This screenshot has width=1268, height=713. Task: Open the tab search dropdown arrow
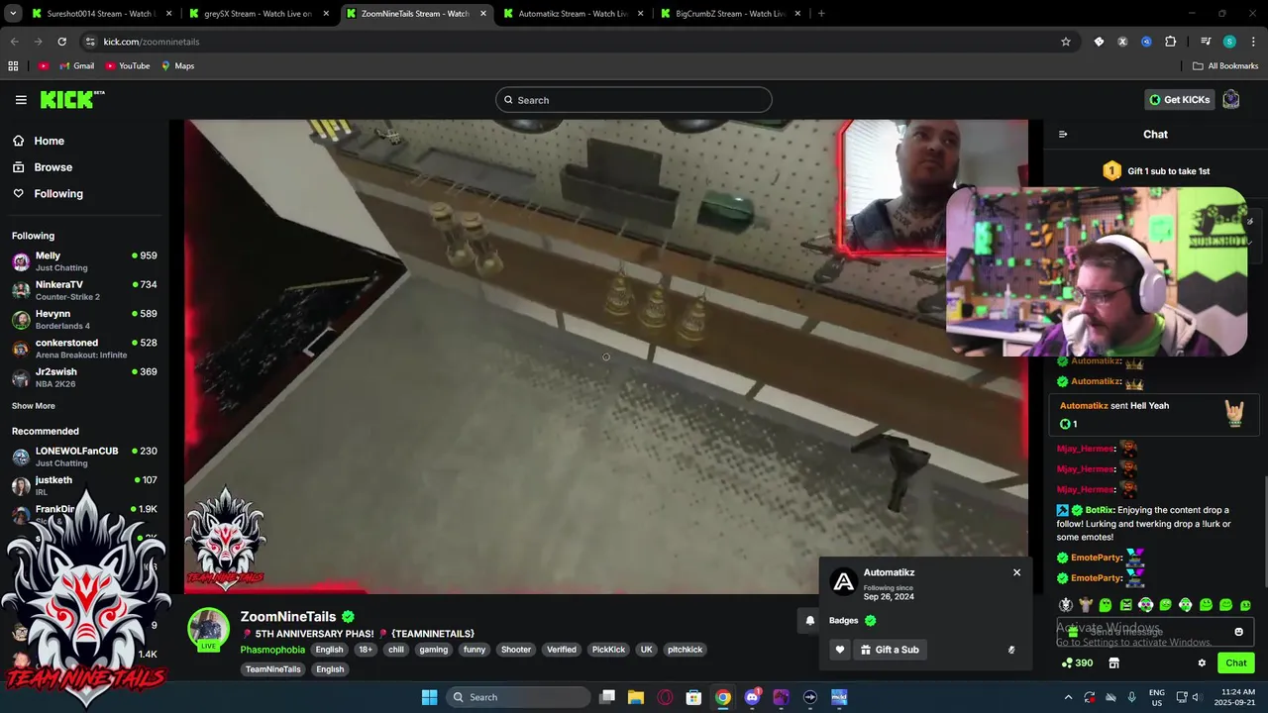click(14, 14)
